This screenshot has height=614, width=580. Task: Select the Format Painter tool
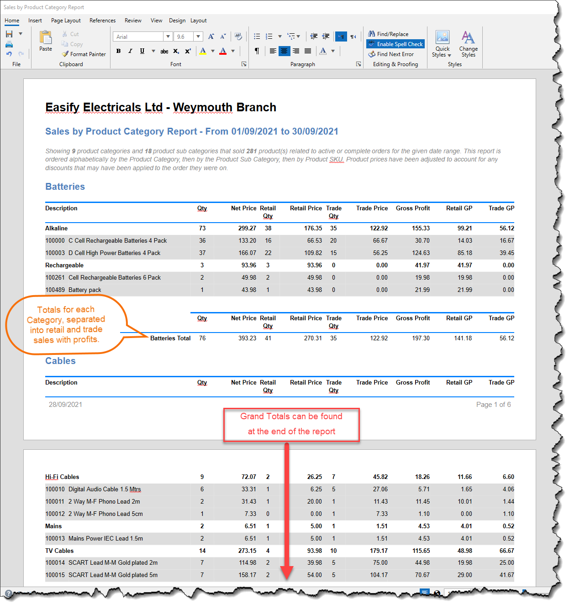(84, 54)
